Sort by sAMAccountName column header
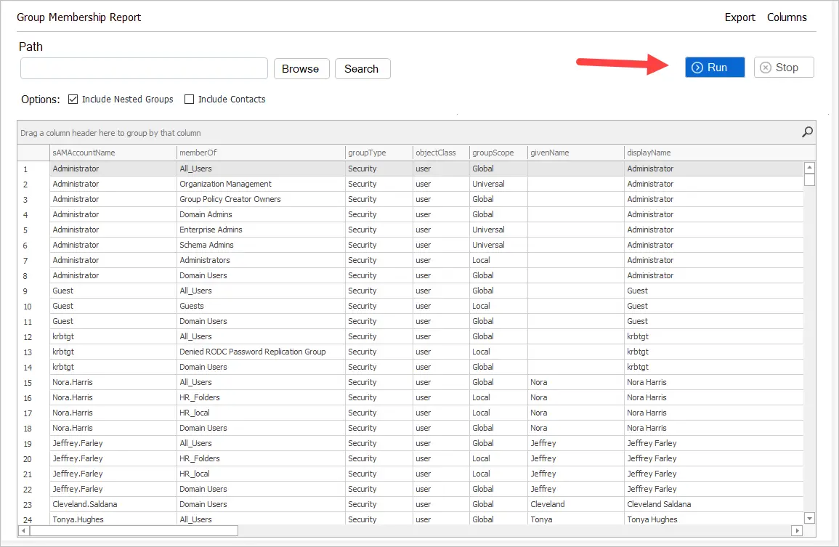Screen dimensions: 839x547 pyautogui.click(x=113, y=153)
